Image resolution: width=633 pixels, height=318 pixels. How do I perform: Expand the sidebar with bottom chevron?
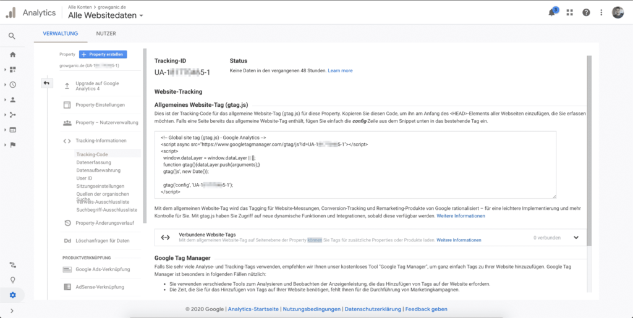(x=12, y=311)
